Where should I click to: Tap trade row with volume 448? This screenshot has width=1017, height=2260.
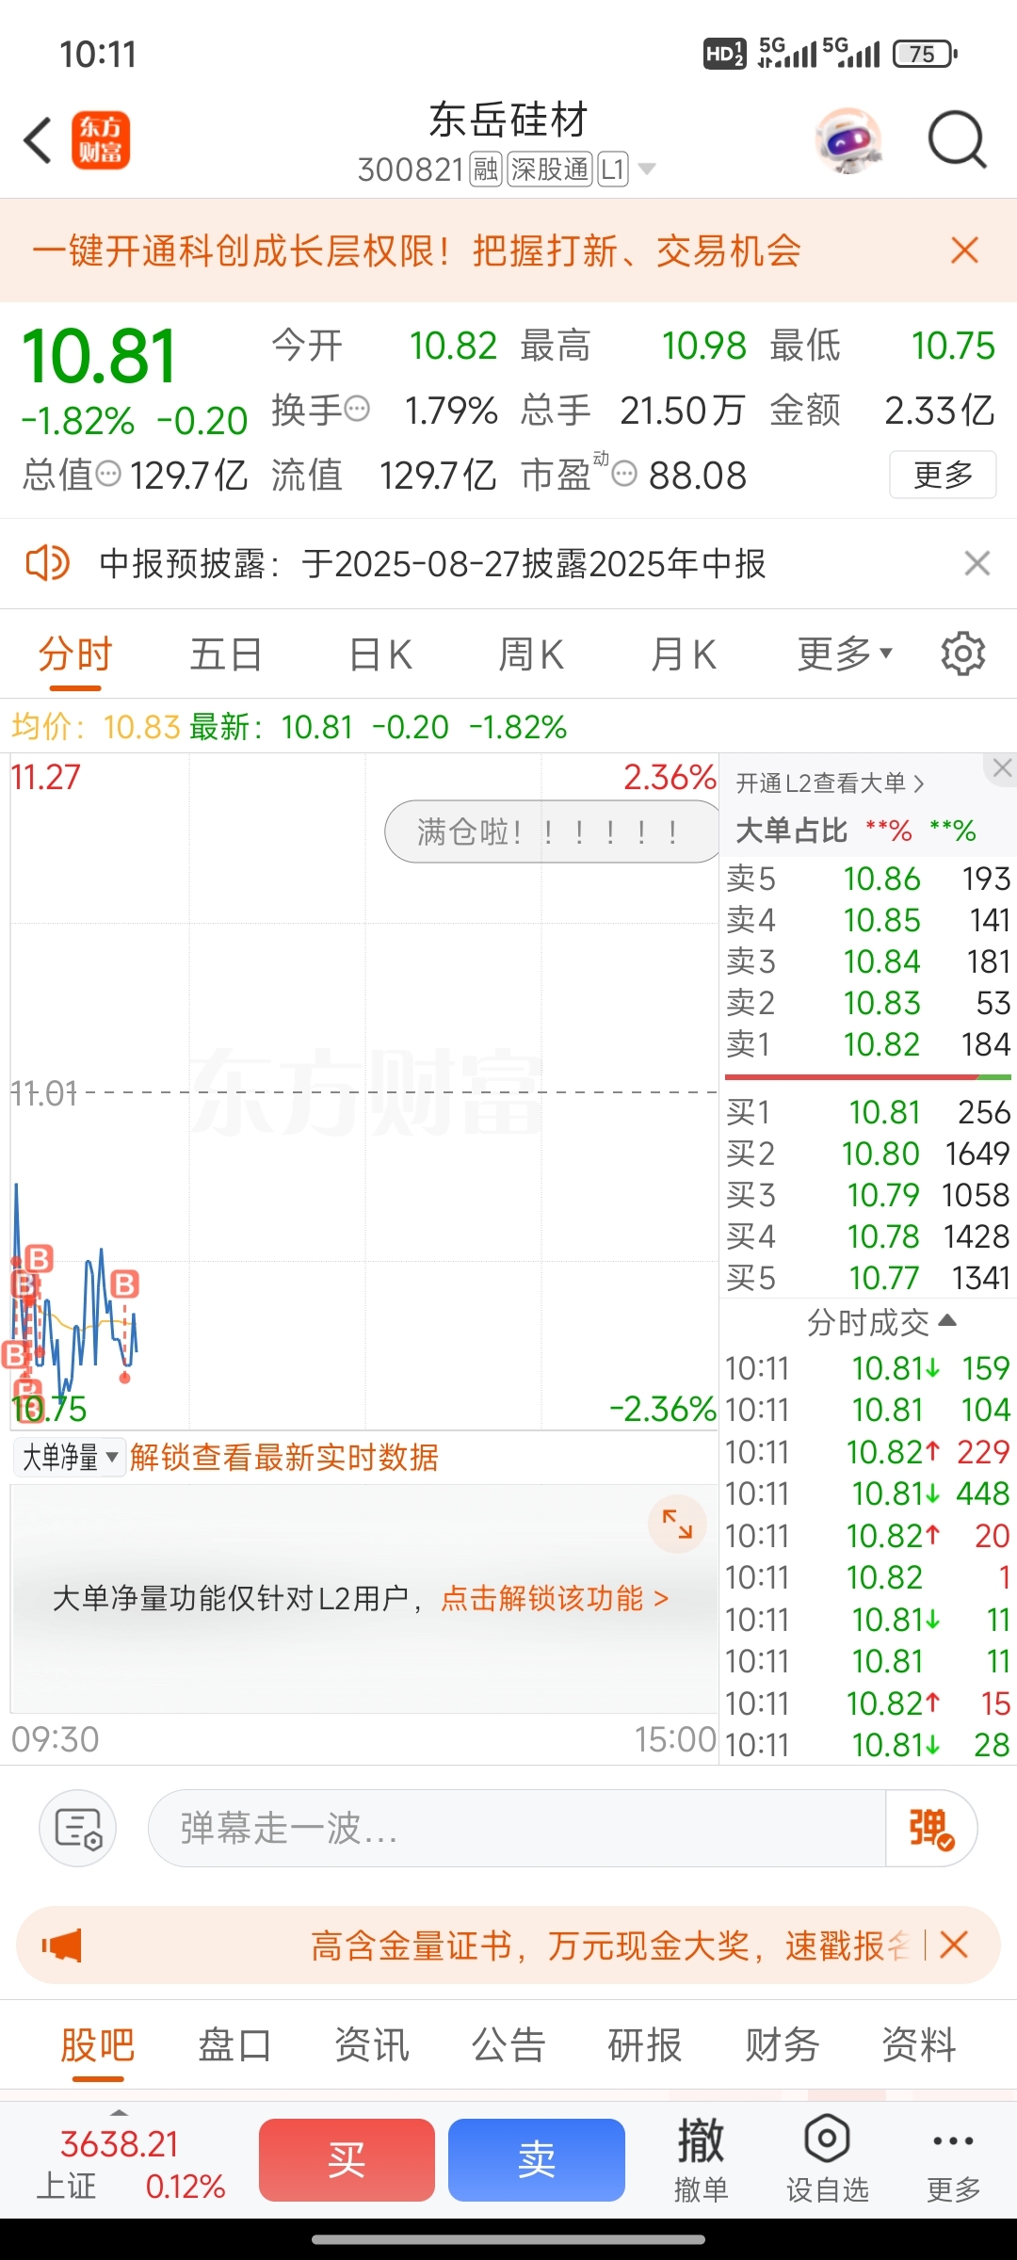[868, 1493]
